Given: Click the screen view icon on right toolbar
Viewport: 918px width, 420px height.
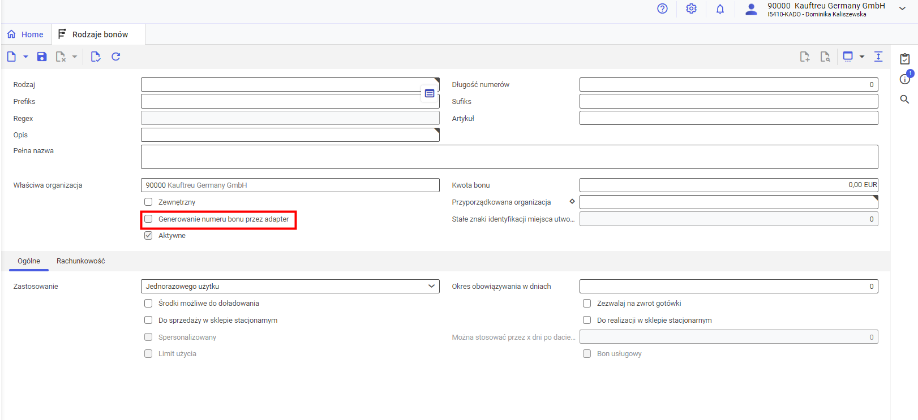Looking at the screenshot, I should point(848,57).
